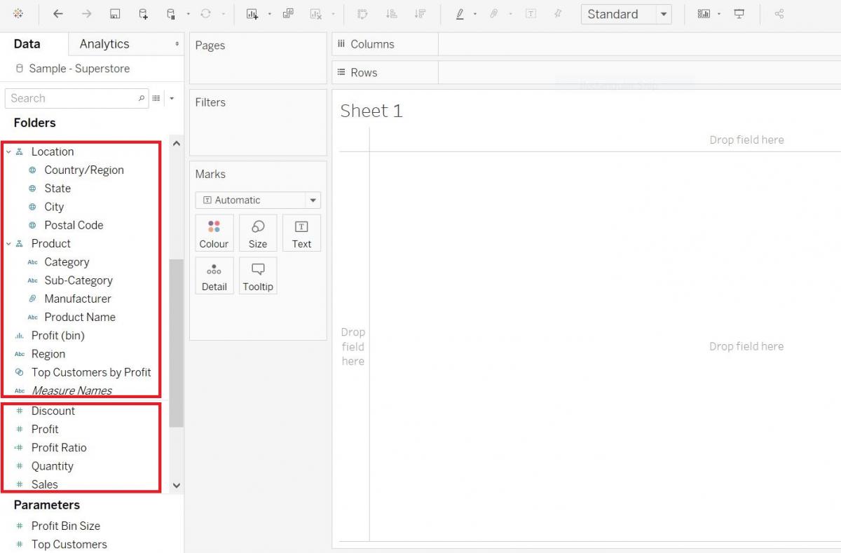Open the Pause Auto Updates dropdown arrow
Image resolution: width=841 pixels, height=553 pixels.
188,14
